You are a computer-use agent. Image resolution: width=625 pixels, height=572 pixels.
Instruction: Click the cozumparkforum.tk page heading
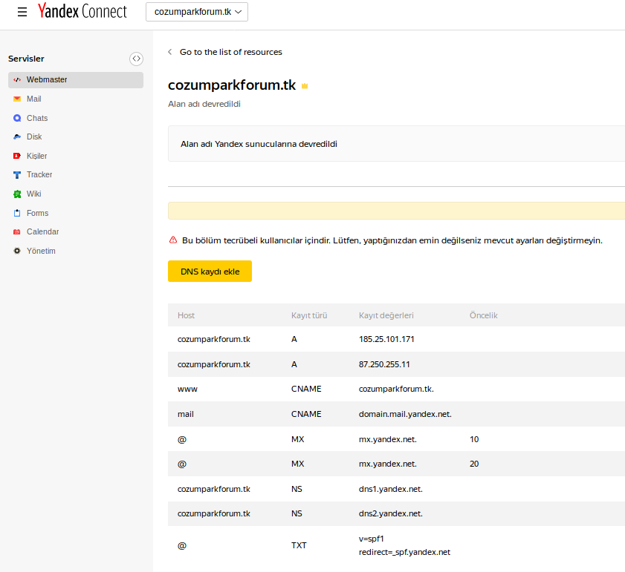pyautogui.click(x=232, y=85)
